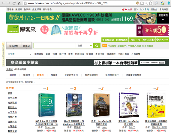Screen dimensions: 171x135
Task: Select 商業理財 in the sidebar
Action: (12, 103)
